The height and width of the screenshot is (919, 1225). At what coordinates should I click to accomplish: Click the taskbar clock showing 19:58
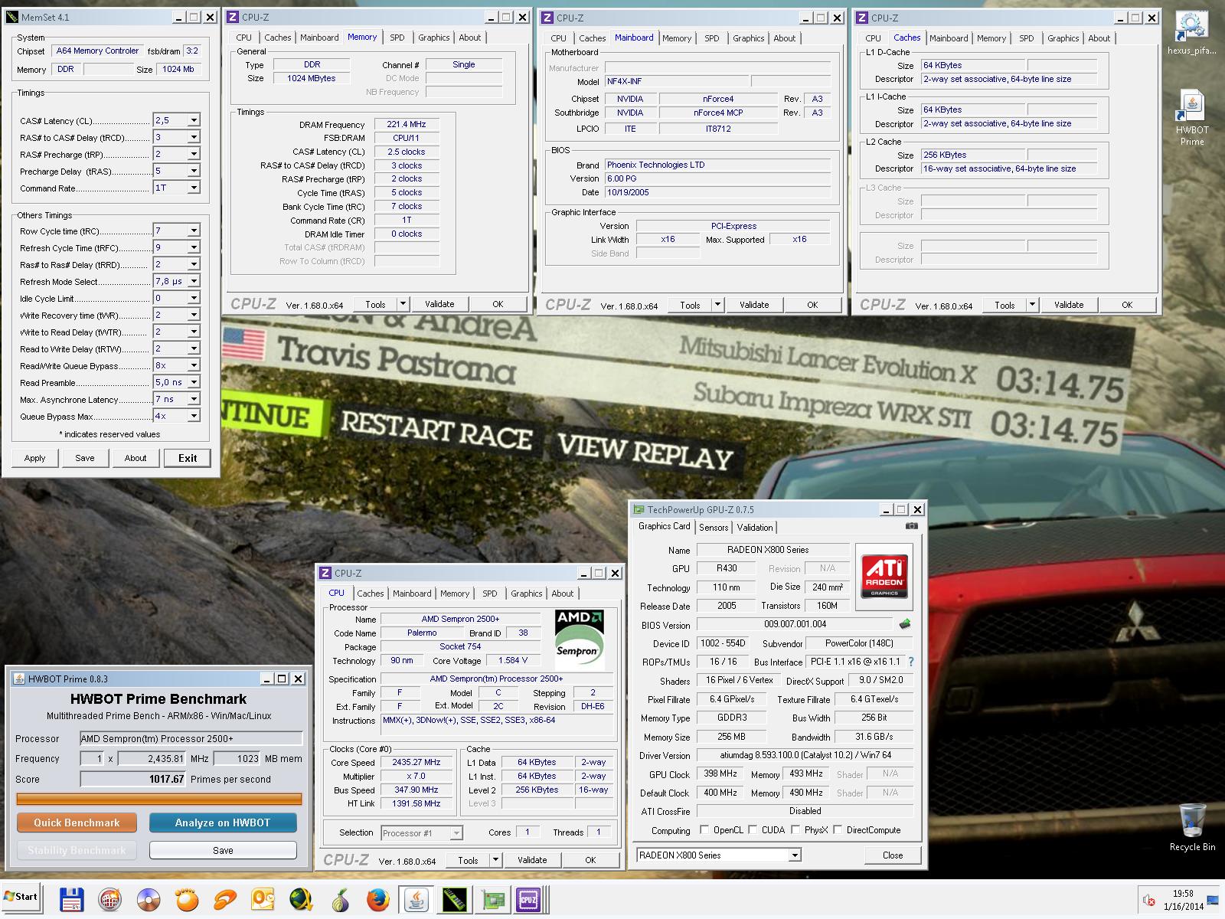pyautogui.click(x=1183, y=893)
